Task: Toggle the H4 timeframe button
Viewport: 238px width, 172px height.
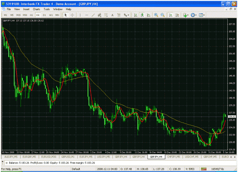Action: click(38, 15)
